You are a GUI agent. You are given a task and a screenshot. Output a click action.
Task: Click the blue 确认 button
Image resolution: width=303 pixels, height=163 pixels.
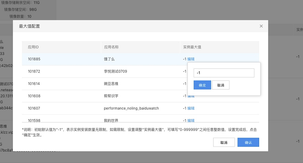pyautogui.click(x=248, y=143)
